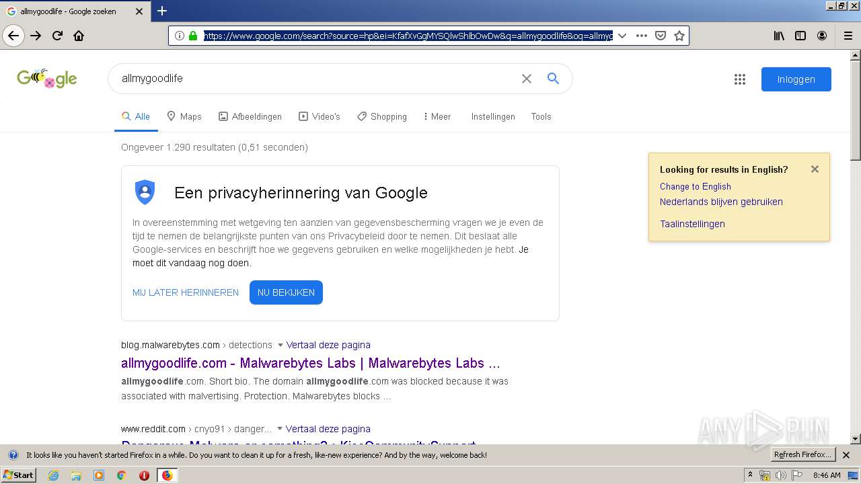Submit search using magnifier icon
Viewport: 861px width, 484px height.
(553, 79)
